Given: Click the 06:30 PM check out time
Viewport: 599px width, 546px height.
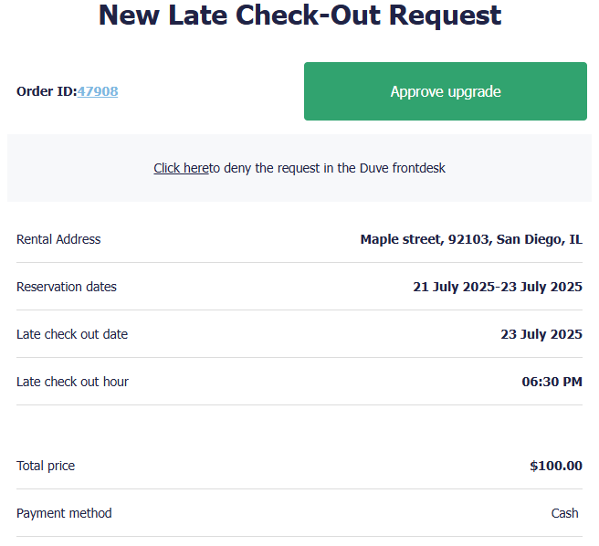Looking at the screenshot, I should pos(552,382).
